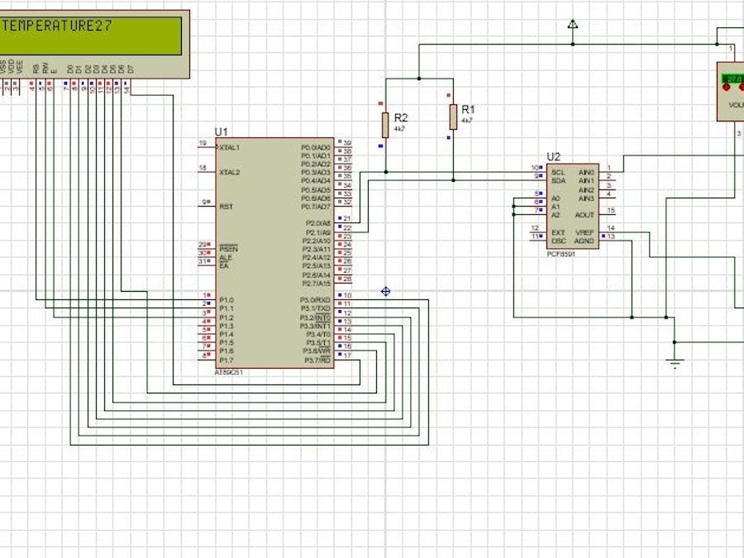
Task: Select resistor R2 component body
Action: click(385, 125)
